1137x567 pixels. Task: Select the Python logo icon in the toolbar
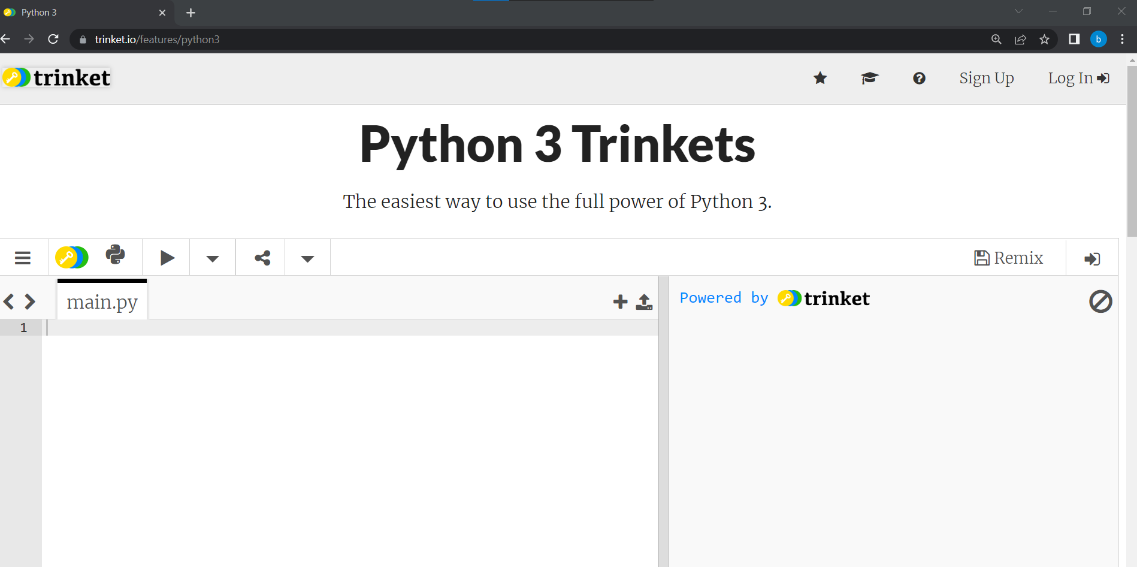[x=114, y=256]
